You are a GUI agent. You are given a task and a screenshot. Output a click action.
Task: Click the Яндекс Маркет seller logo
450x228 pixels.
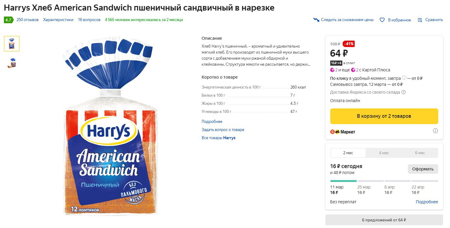pos(343,132)
